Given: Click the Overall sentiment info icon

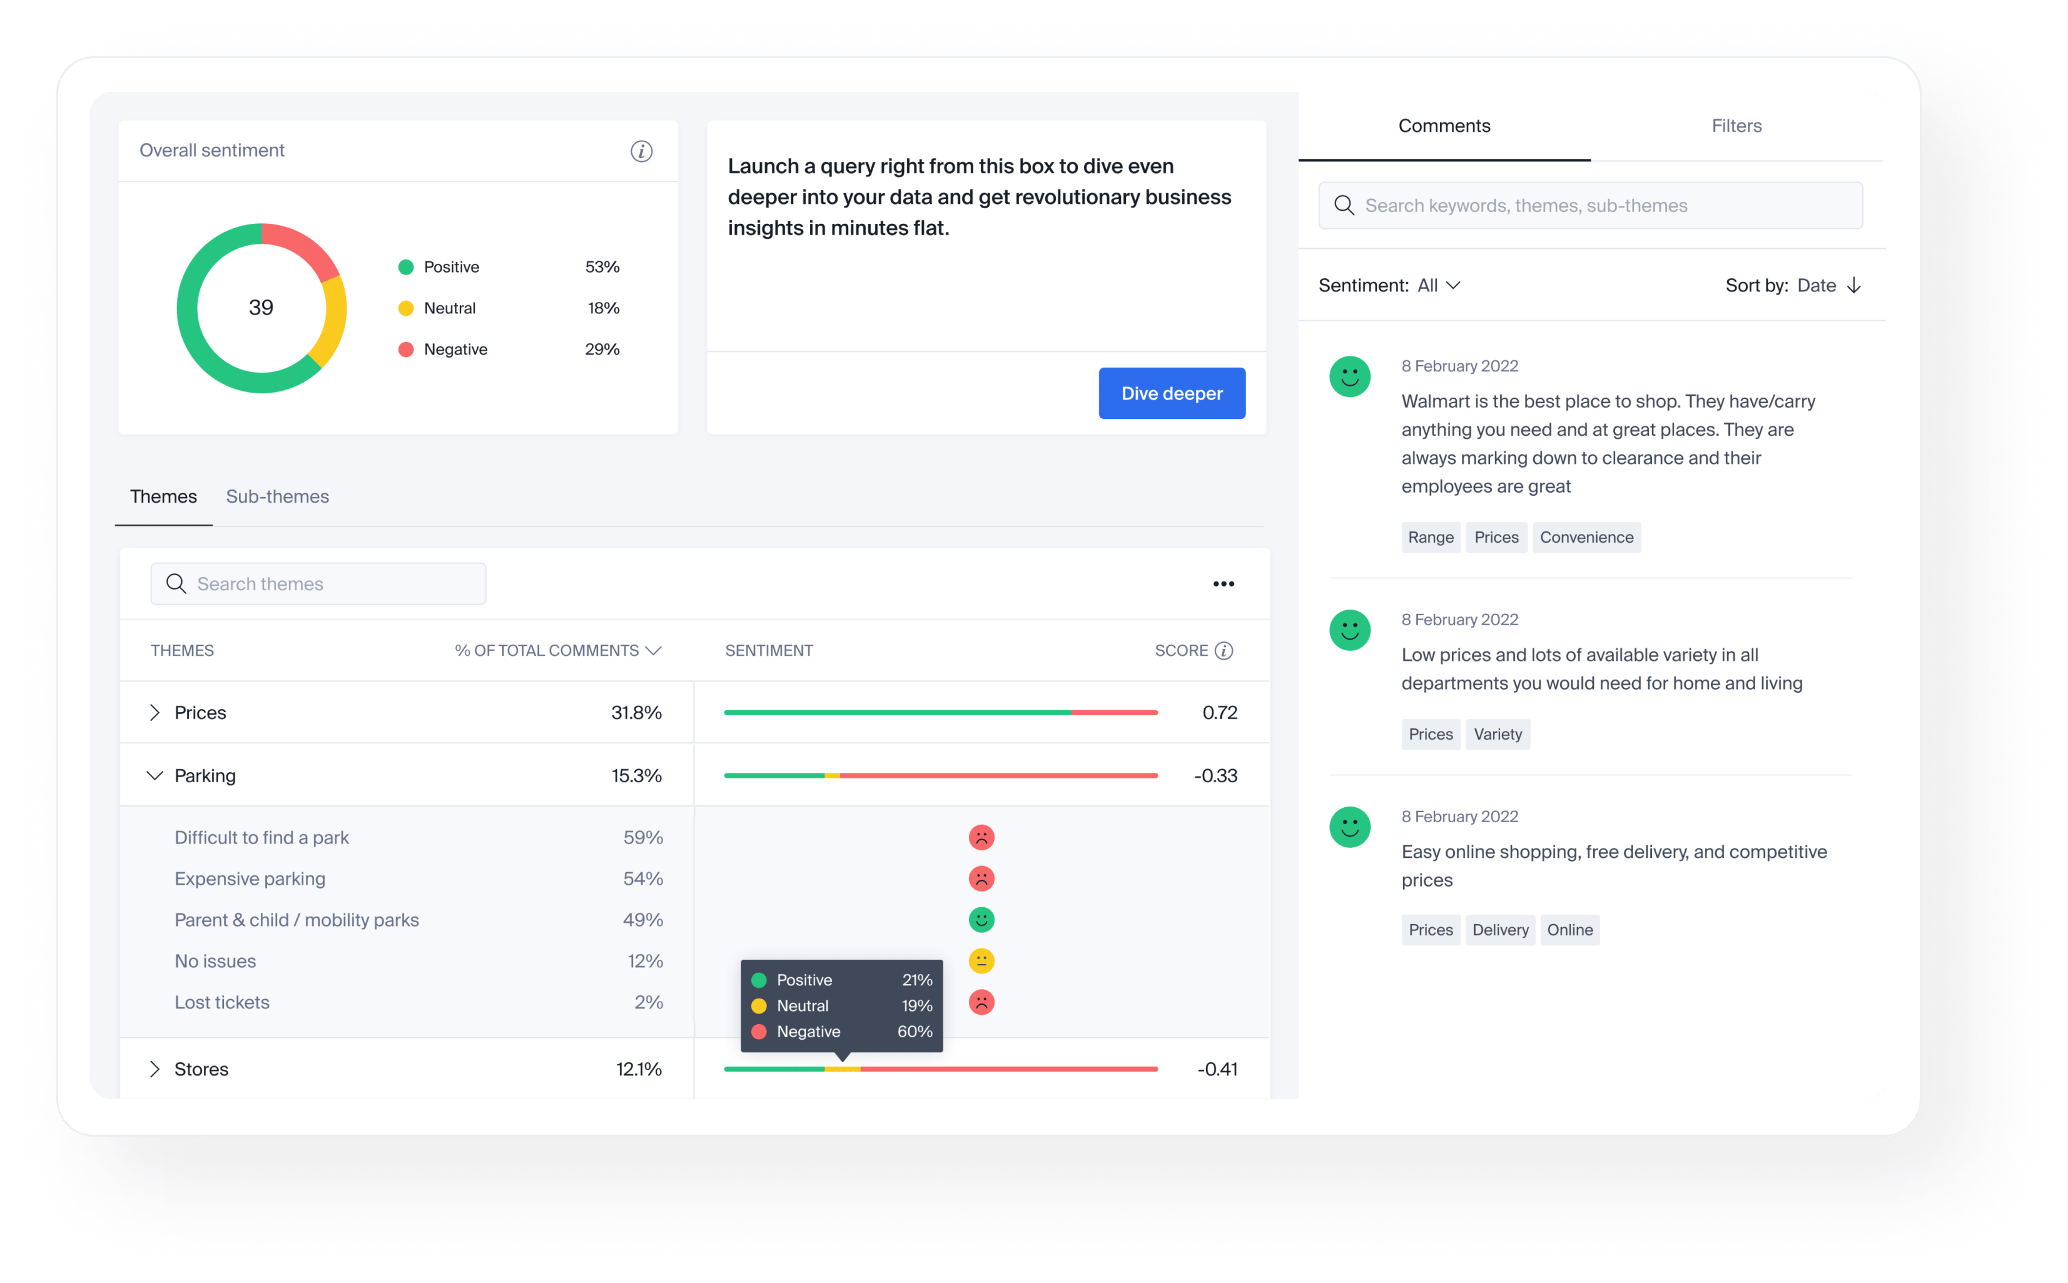Looking at the screenshot, I should click(x=641, y=151).
